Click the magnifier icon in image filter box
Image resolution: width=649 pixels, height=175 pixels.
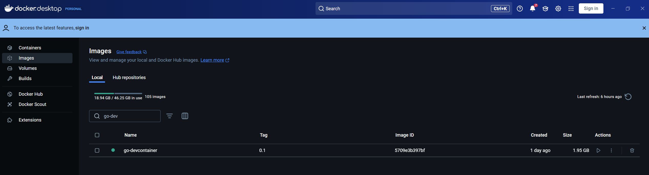[97, 116]
